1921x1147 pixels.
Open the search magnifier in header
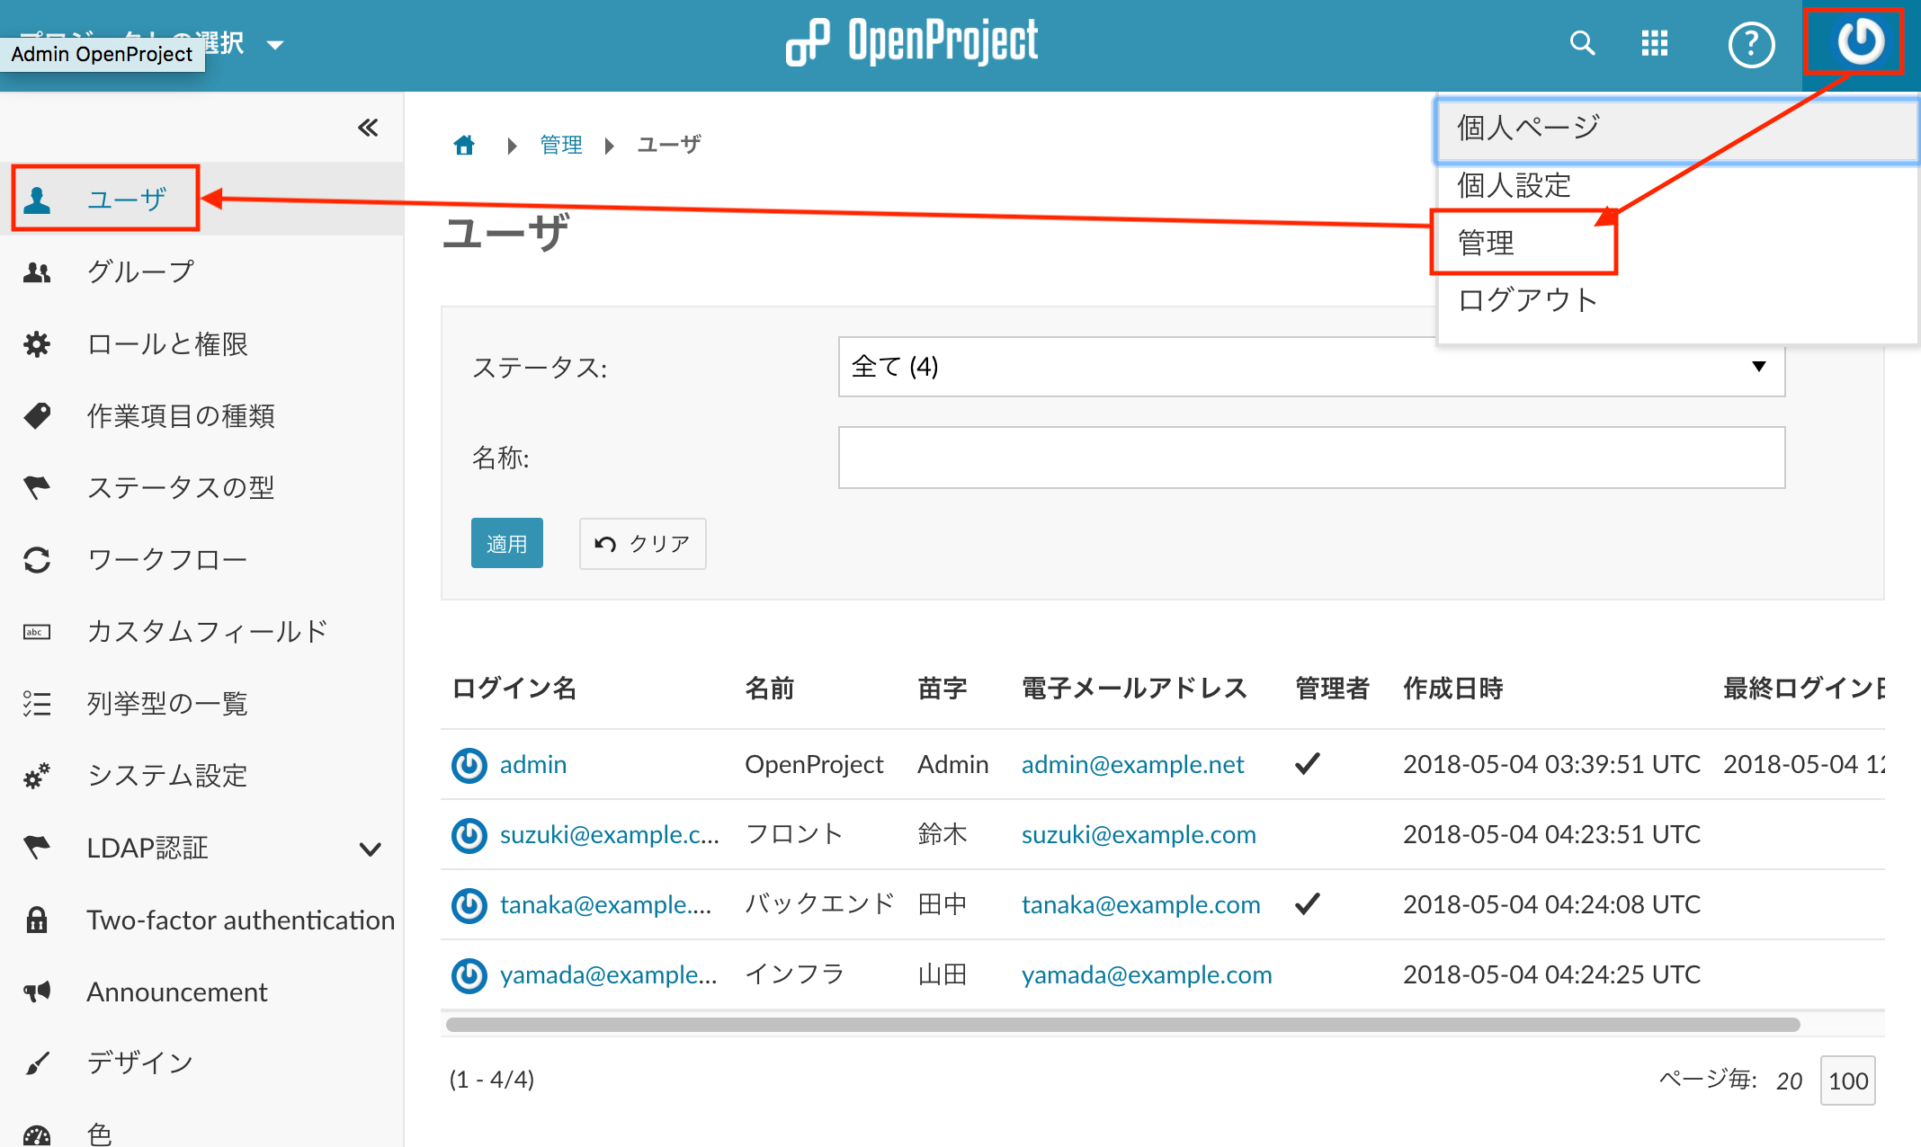pyautogui.click(x=1582, y=43)
